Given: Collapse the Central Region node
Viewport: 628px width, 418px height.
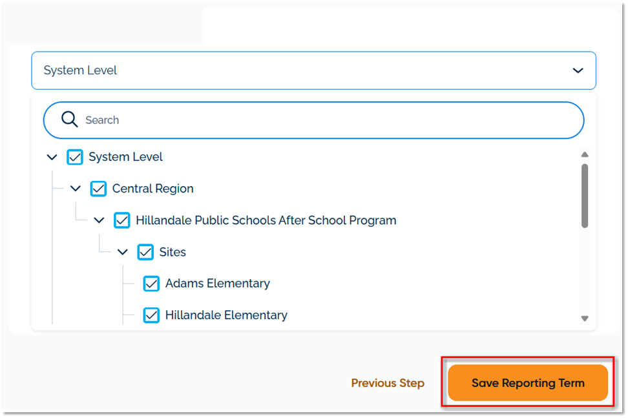Looking at the screenshot, I should 76,189.
